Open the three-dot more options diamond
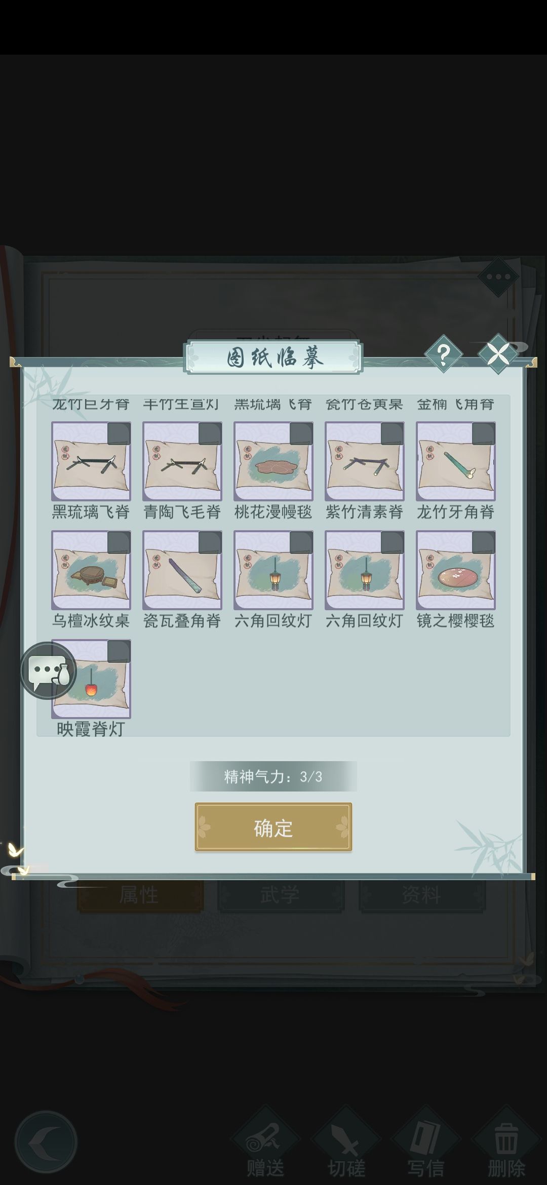This screenshot has height=1185, width=547. (498, 276)
